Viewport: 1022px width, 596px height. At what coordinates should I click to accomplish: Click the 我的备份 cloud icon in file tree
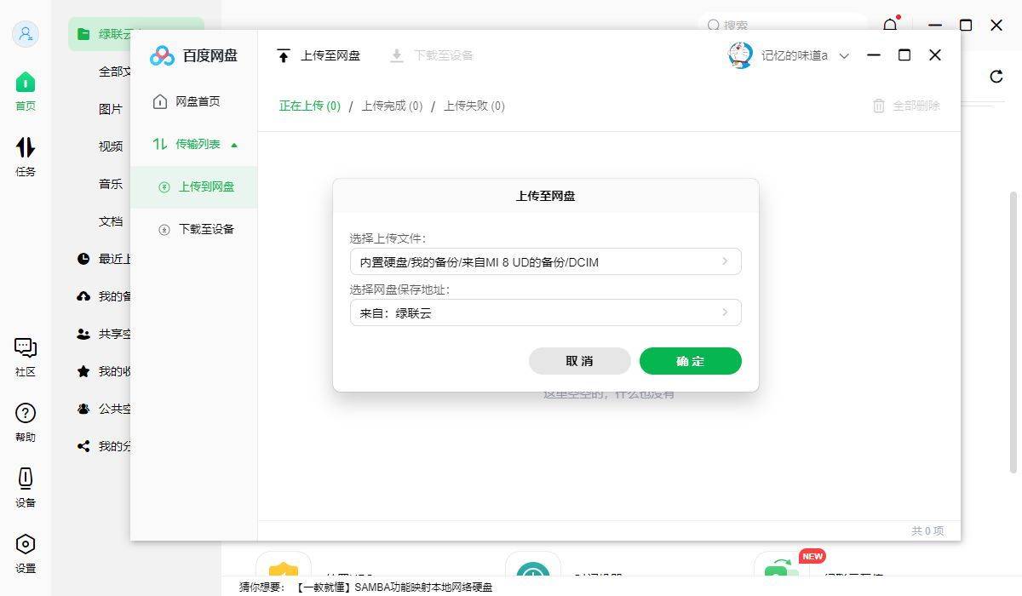click(x=83, y=296)
